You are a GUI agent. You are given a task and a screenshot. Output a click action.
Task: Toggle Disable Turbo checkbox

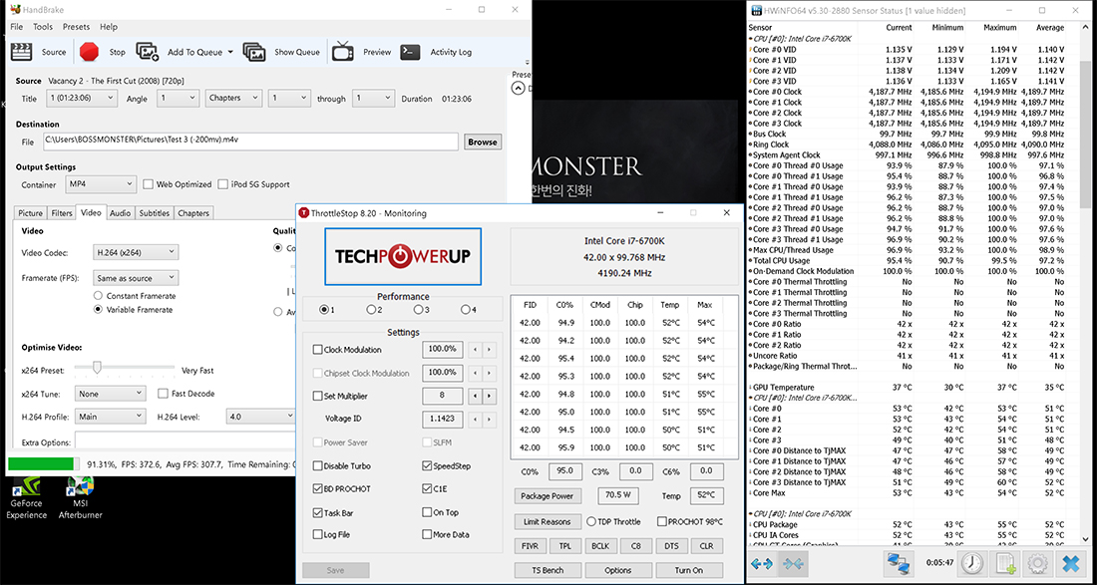click(318, 466)
